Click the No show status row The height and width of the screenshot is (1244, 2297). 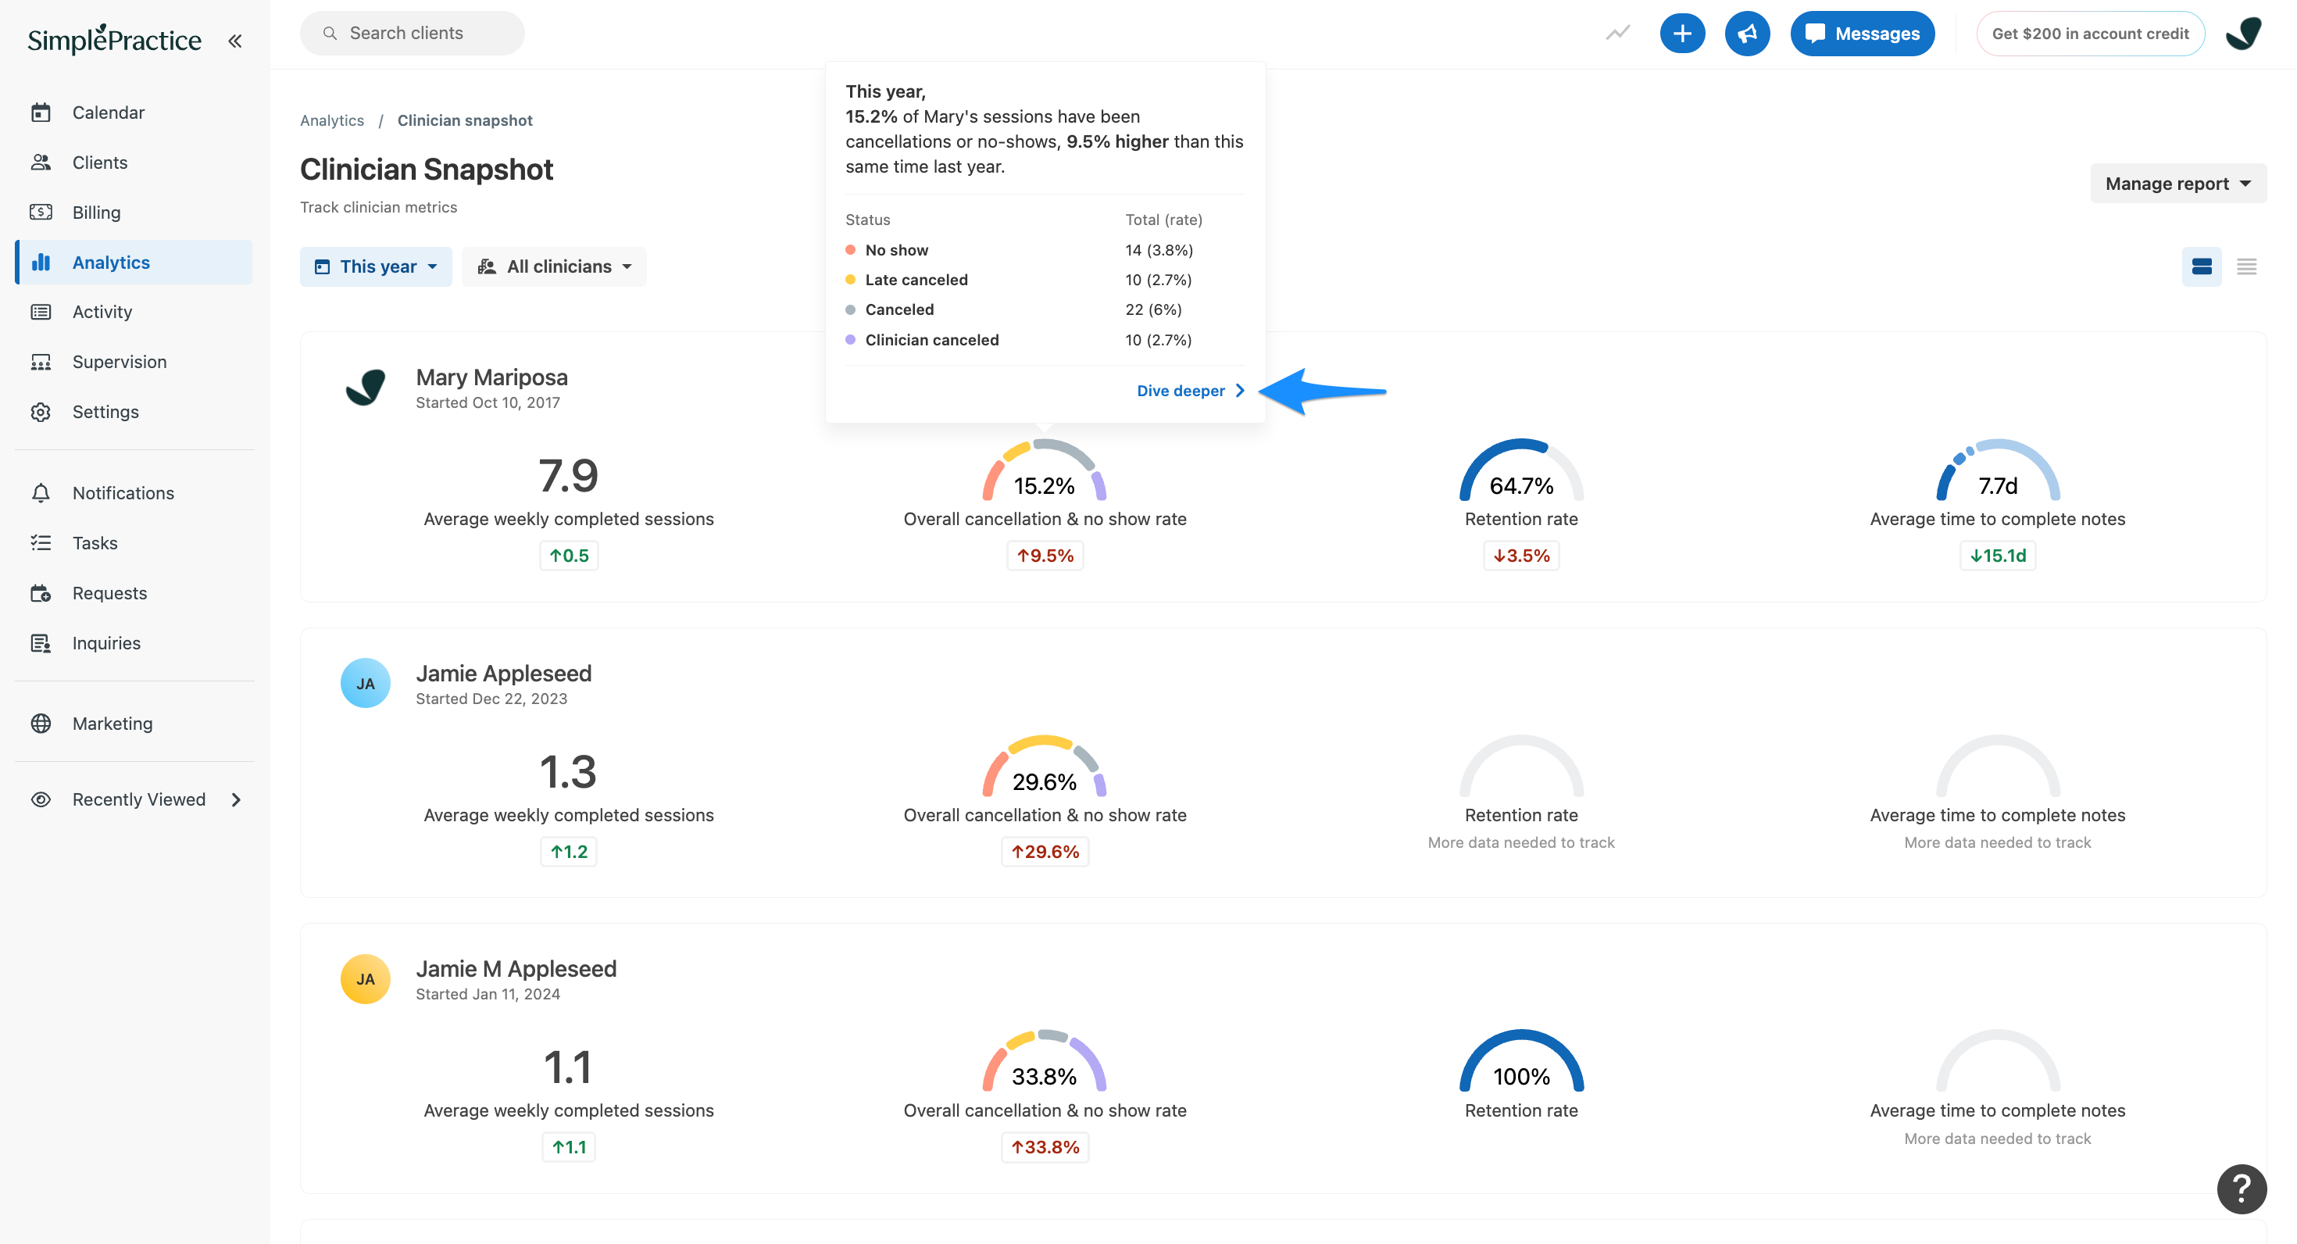1045,250
